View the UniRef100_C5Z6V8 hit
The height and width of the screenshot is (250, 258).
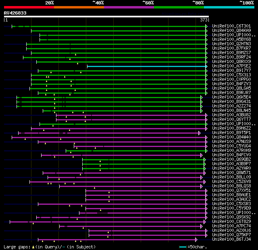click(x=231, y=182)
